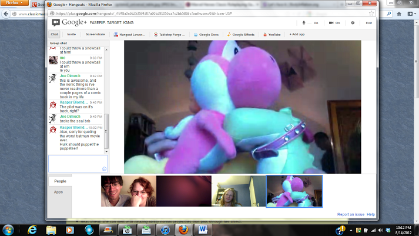Image resolution: width=419 pixels, height=236 pixels.
Task: Turn off the camera toggle
Action: point(334,23)
